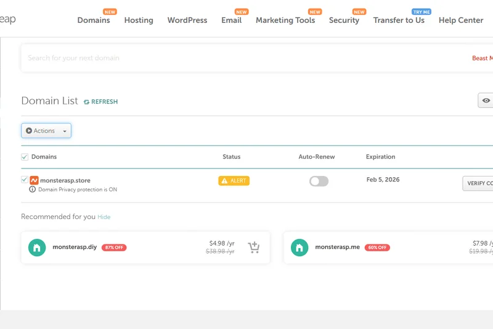Open the Help Center menu
The image size is (493, 329).
point(461,20)
